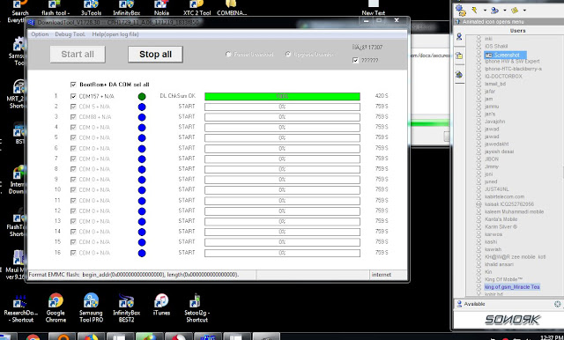Click the Sonork users toolbar icon
Image resolution: width=564 pixels, height=340 pixels.
click(494, 11)
